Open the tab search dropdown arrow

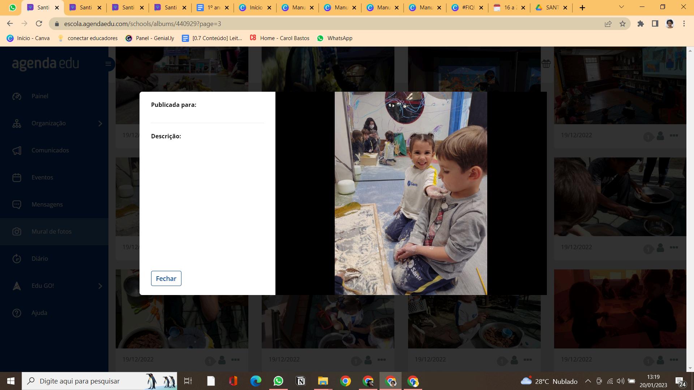(621, 7)
